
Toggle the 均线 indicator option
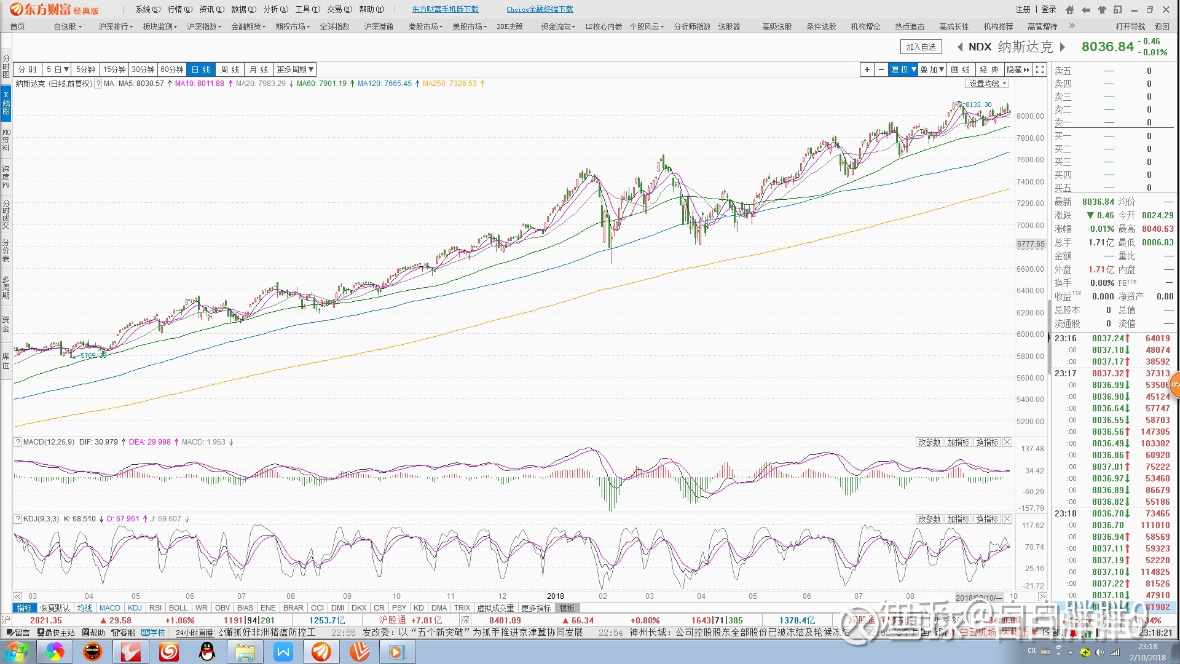[x=84, y=608]
